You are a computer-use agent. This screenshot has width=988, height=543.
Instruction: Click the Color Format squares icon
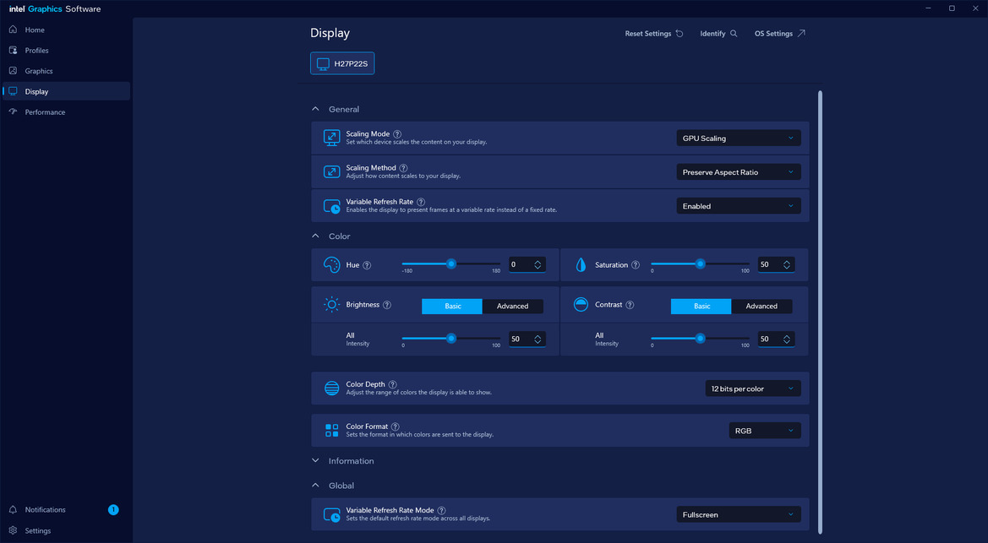(331, 430)
